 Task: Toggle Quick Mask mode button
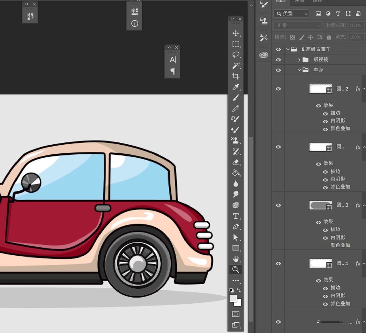coord(235,314)
